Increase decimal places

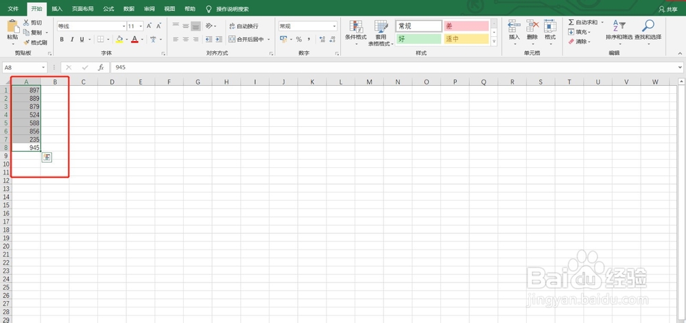[x=322, y=39]
